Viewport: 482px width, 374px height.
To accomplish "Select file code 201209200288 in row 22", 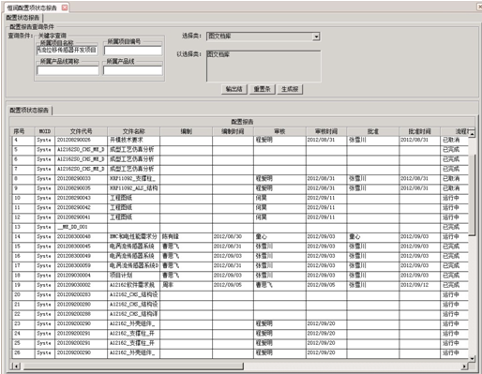I will (x=81, y=314).
